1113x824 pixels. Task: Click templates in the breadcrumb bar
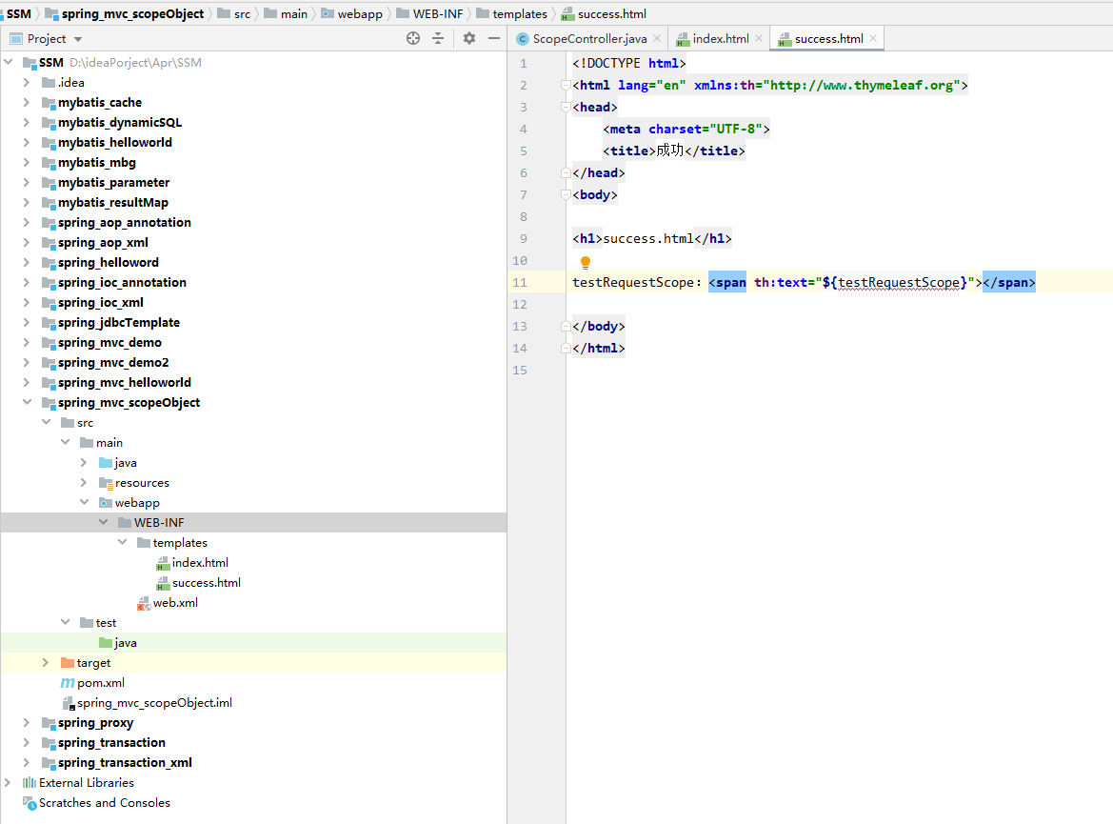(x=520, y=14)
